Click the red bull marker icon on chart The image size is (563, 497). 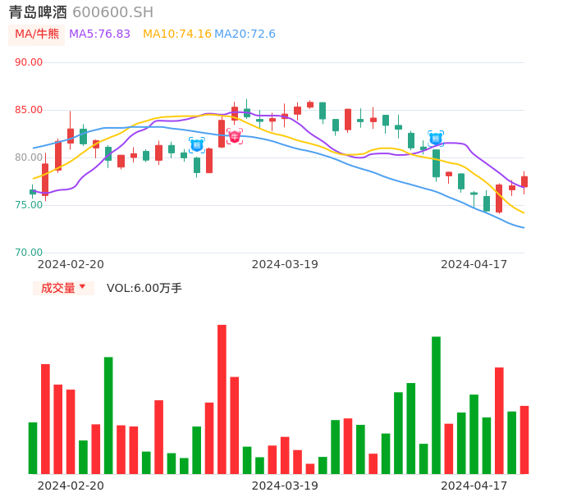pos(235,136)
